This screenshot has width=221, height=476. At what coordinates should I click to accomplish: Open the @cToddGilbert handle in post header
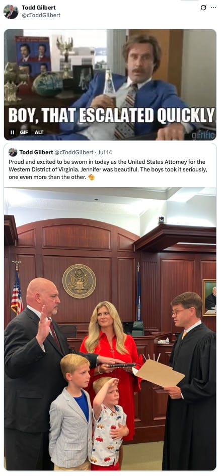(41, 15)
